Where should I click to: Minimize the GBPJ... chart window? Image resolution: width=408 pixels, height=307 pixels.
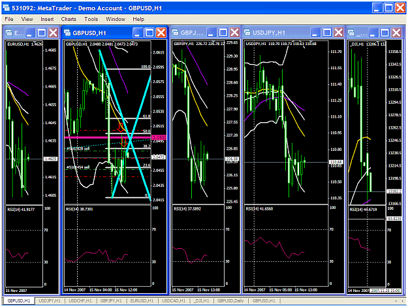[212, 33]
